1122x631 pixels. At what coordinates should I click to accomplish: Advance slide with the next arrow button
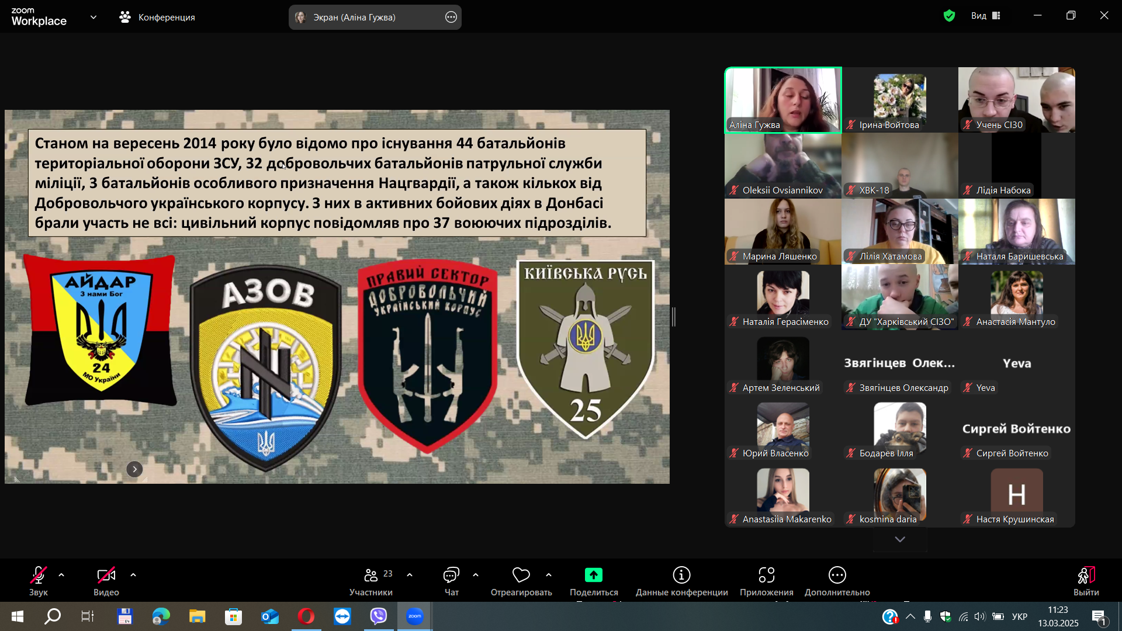134,469
